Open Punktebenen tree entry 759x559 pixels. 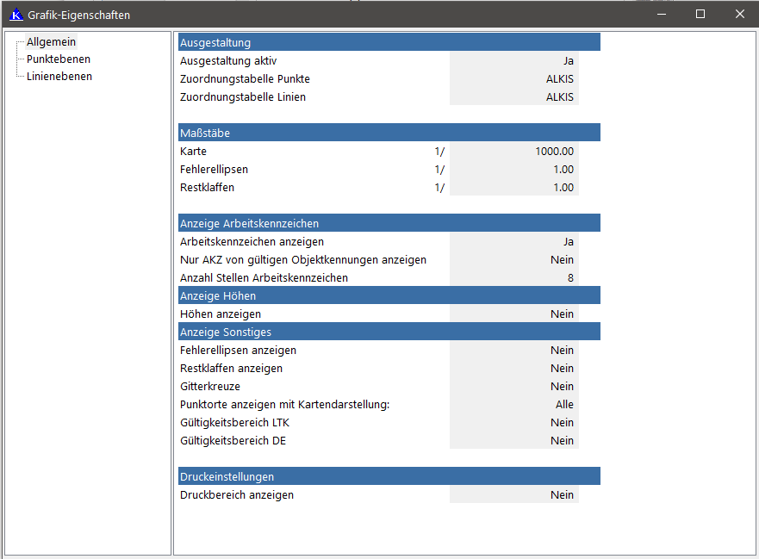click(x=58, y=59)
